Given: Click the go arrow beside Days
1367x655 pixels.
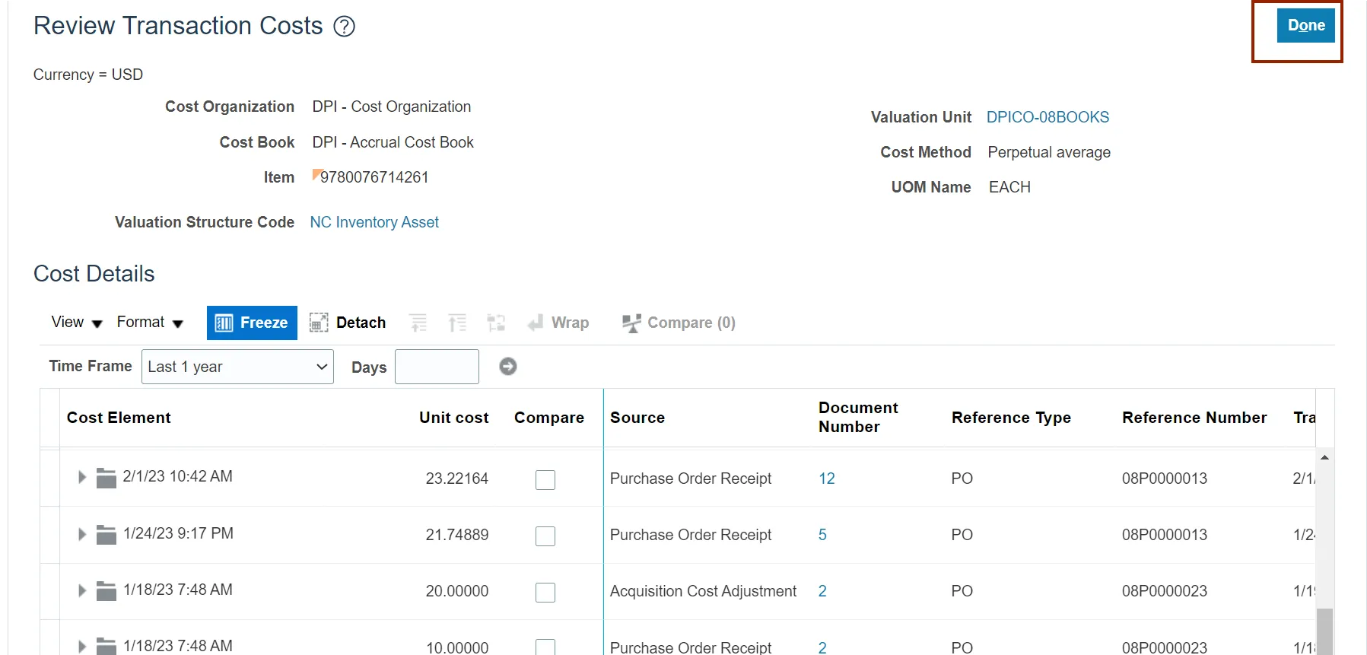Looking at the screenshot, I should coord(508,367).
